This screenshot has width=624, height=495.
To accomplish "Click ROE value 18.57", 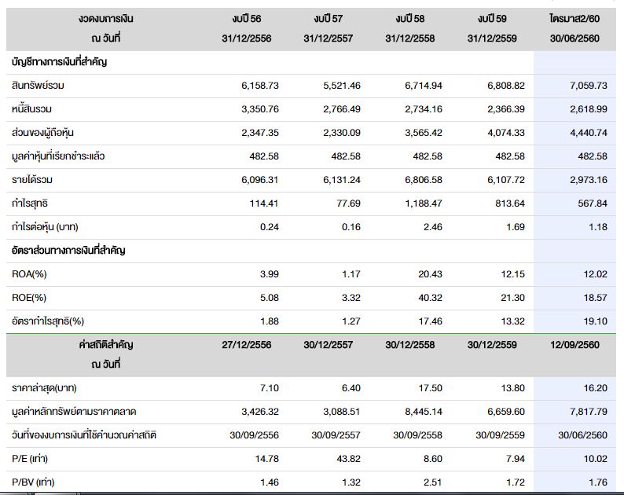I will click(x=596, y=298).
